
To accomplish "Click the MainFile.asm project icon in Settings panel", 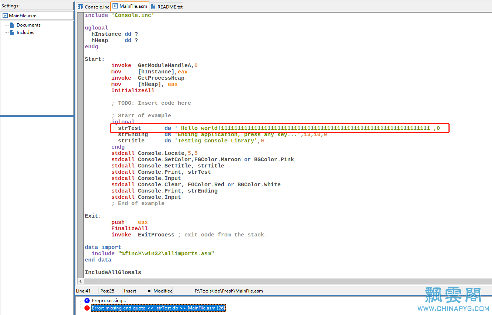I will click(x=5, y=16).
